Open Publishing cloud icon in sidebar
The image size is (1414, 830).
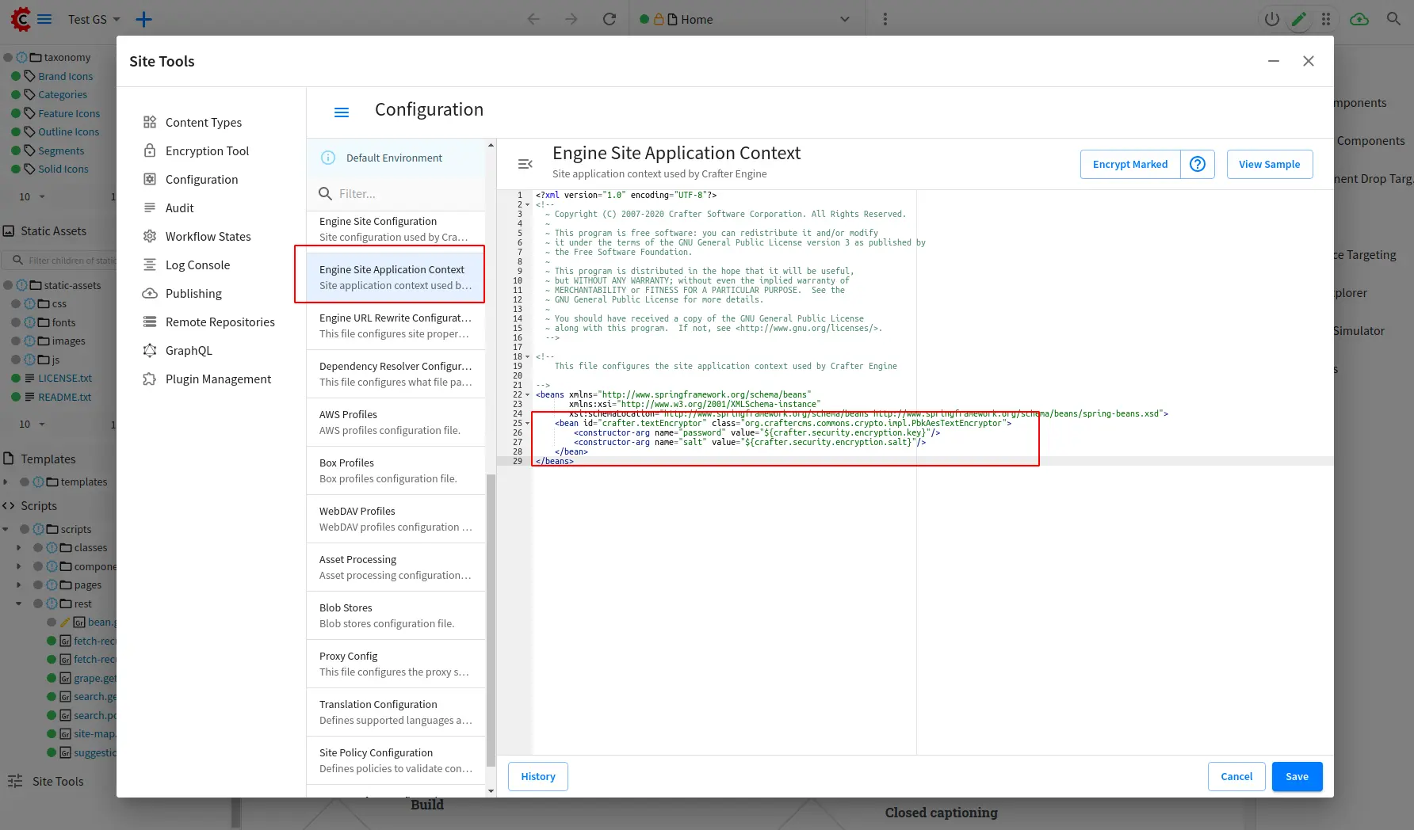[x=149, y=293]
